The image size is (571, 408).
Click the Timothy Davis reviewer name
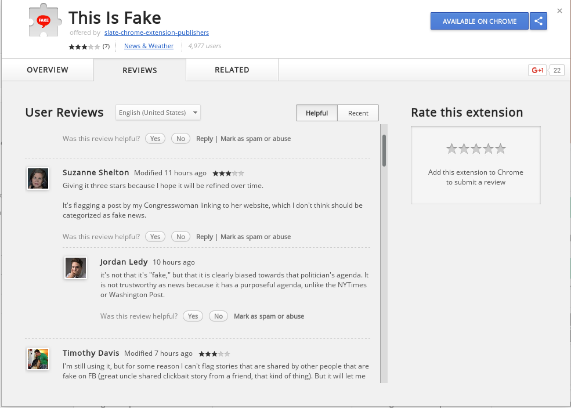[x=91, y=353]
